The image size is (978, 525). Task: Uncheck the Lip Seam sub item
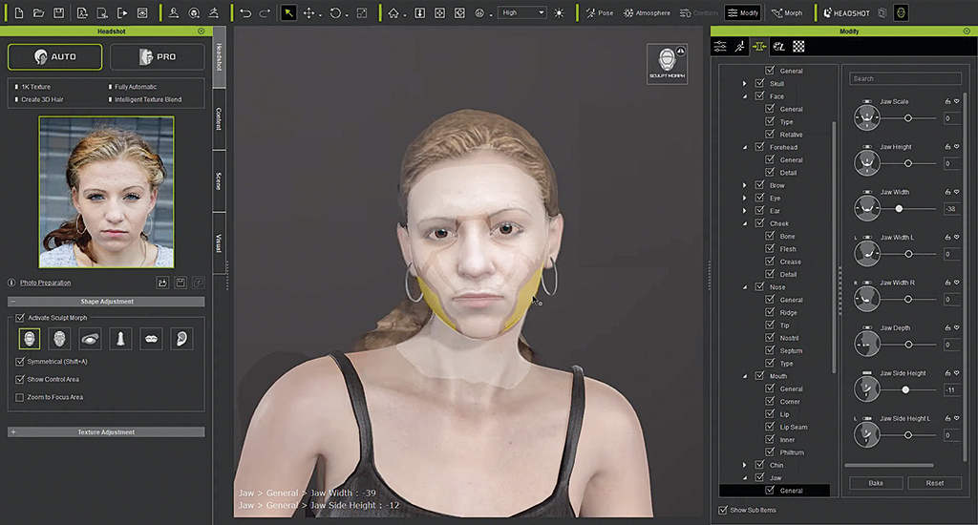tap(770, 427)
